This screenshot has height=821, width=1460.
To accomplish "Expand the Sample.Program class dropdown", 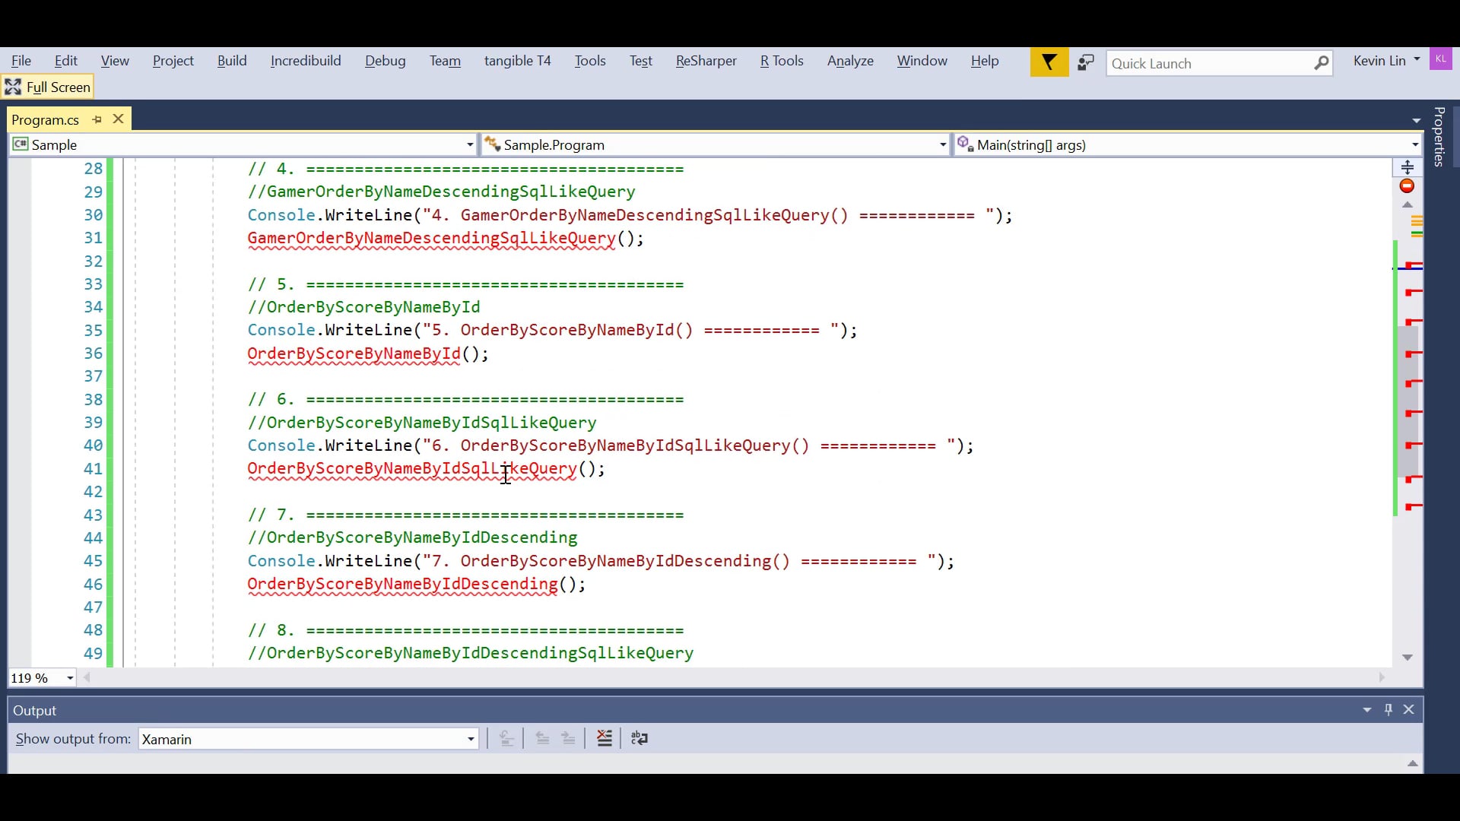I will (942, 144).
